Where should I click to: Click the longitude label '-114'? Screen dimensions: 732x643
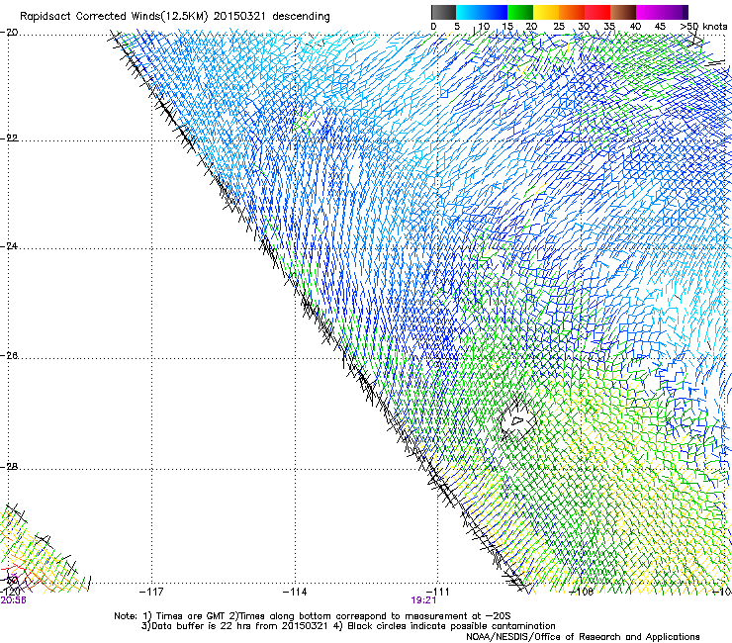[295, 592]
